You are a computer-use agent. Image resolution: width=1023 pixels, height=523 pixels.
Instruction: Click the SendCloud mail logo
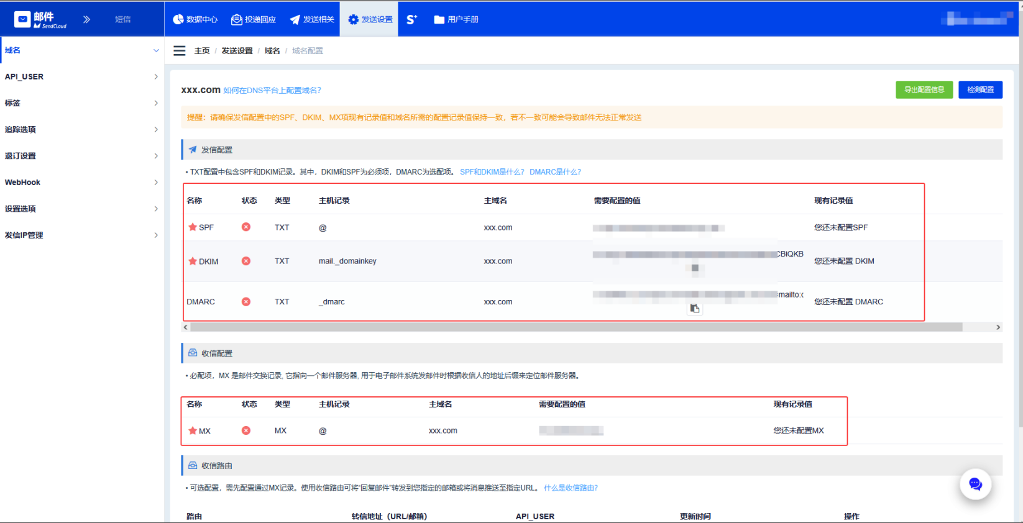tap(41, 20)
